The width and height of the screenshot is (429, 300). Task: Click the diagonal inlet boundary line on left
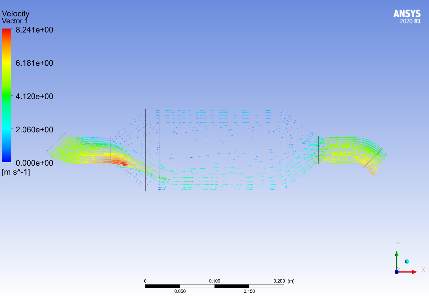pos(56,142)
